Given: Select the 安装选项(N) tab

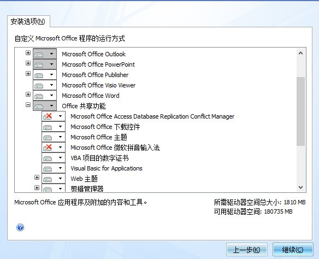Looking at the screenshot, I should pos(28,21).
